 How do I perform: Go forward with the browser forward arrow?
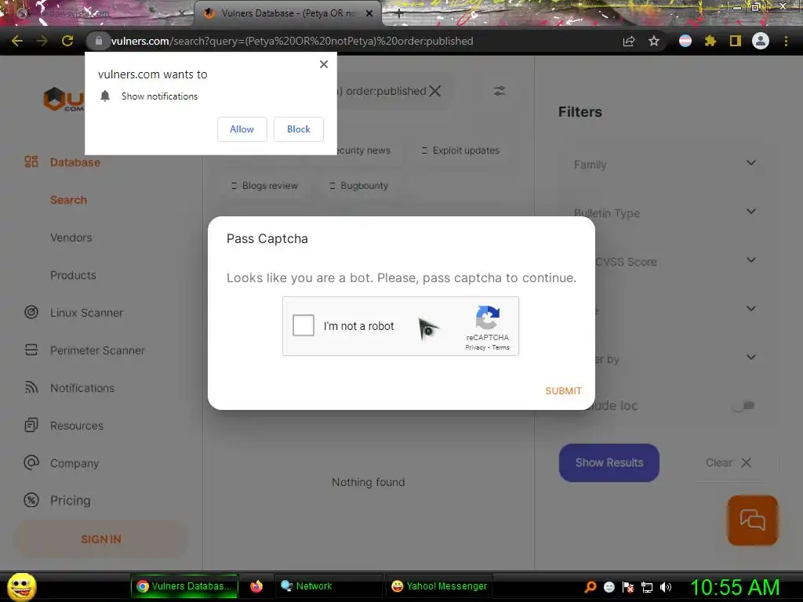click(x=42, y=41)
